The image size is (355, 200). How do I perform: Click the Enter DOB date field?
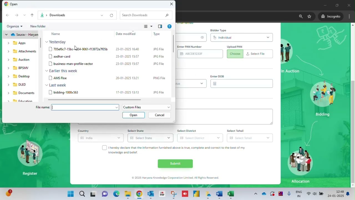coord(242,84)
